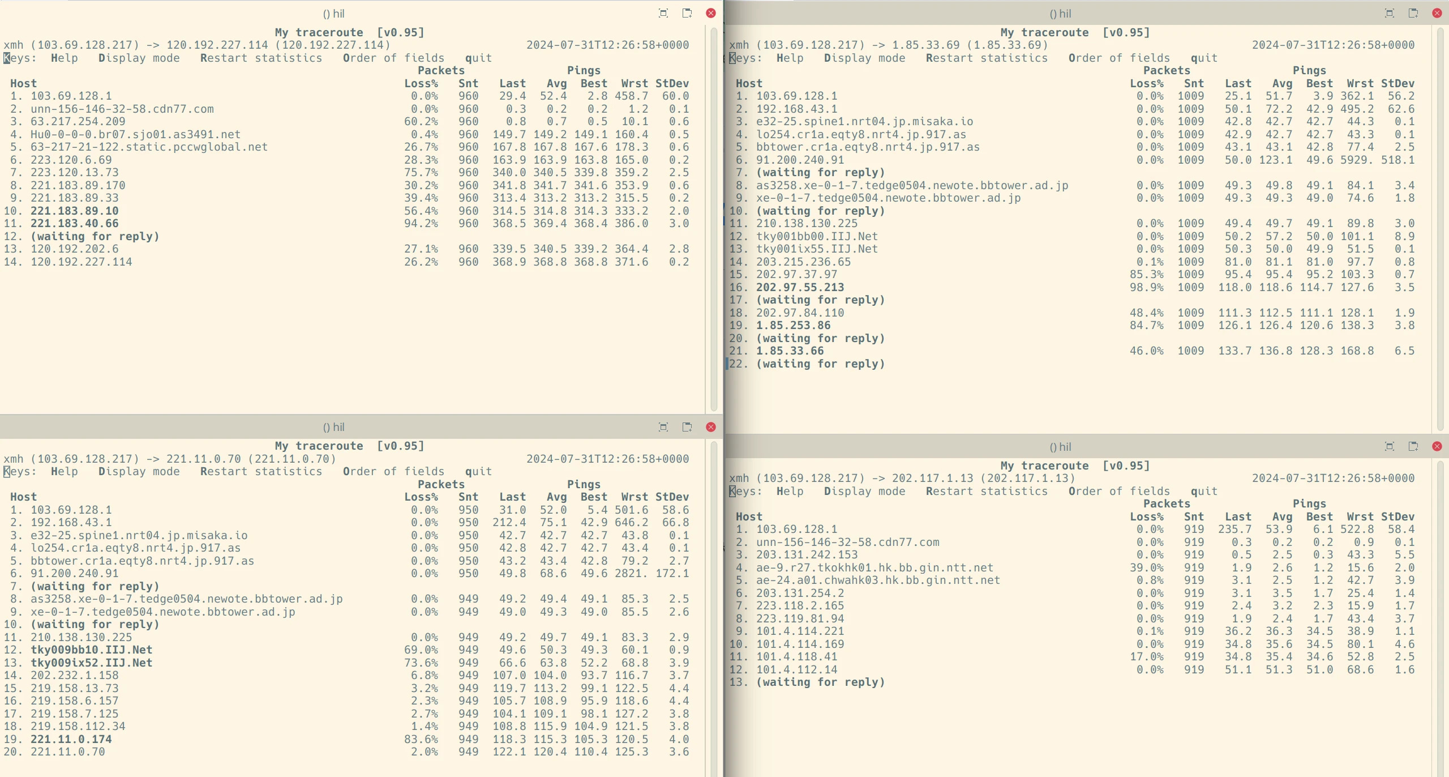Click Display mode in the 1.85.33.69 pane
Image resolution: width=1449 pixels, height=777 pixels.
tap(864, 58)
